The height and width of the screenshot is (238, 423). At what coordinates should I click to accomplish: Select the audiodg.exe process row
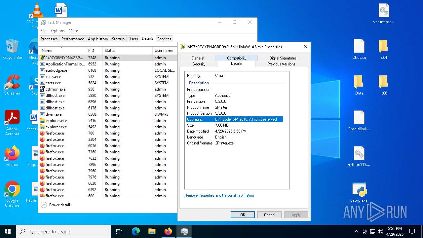[x=108, y=70]
